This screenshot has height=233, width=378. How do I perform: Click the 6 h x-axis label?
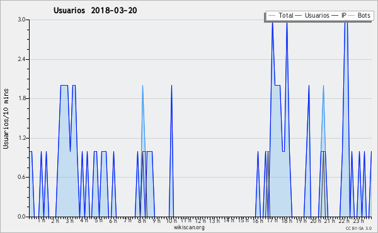[113, 221]
